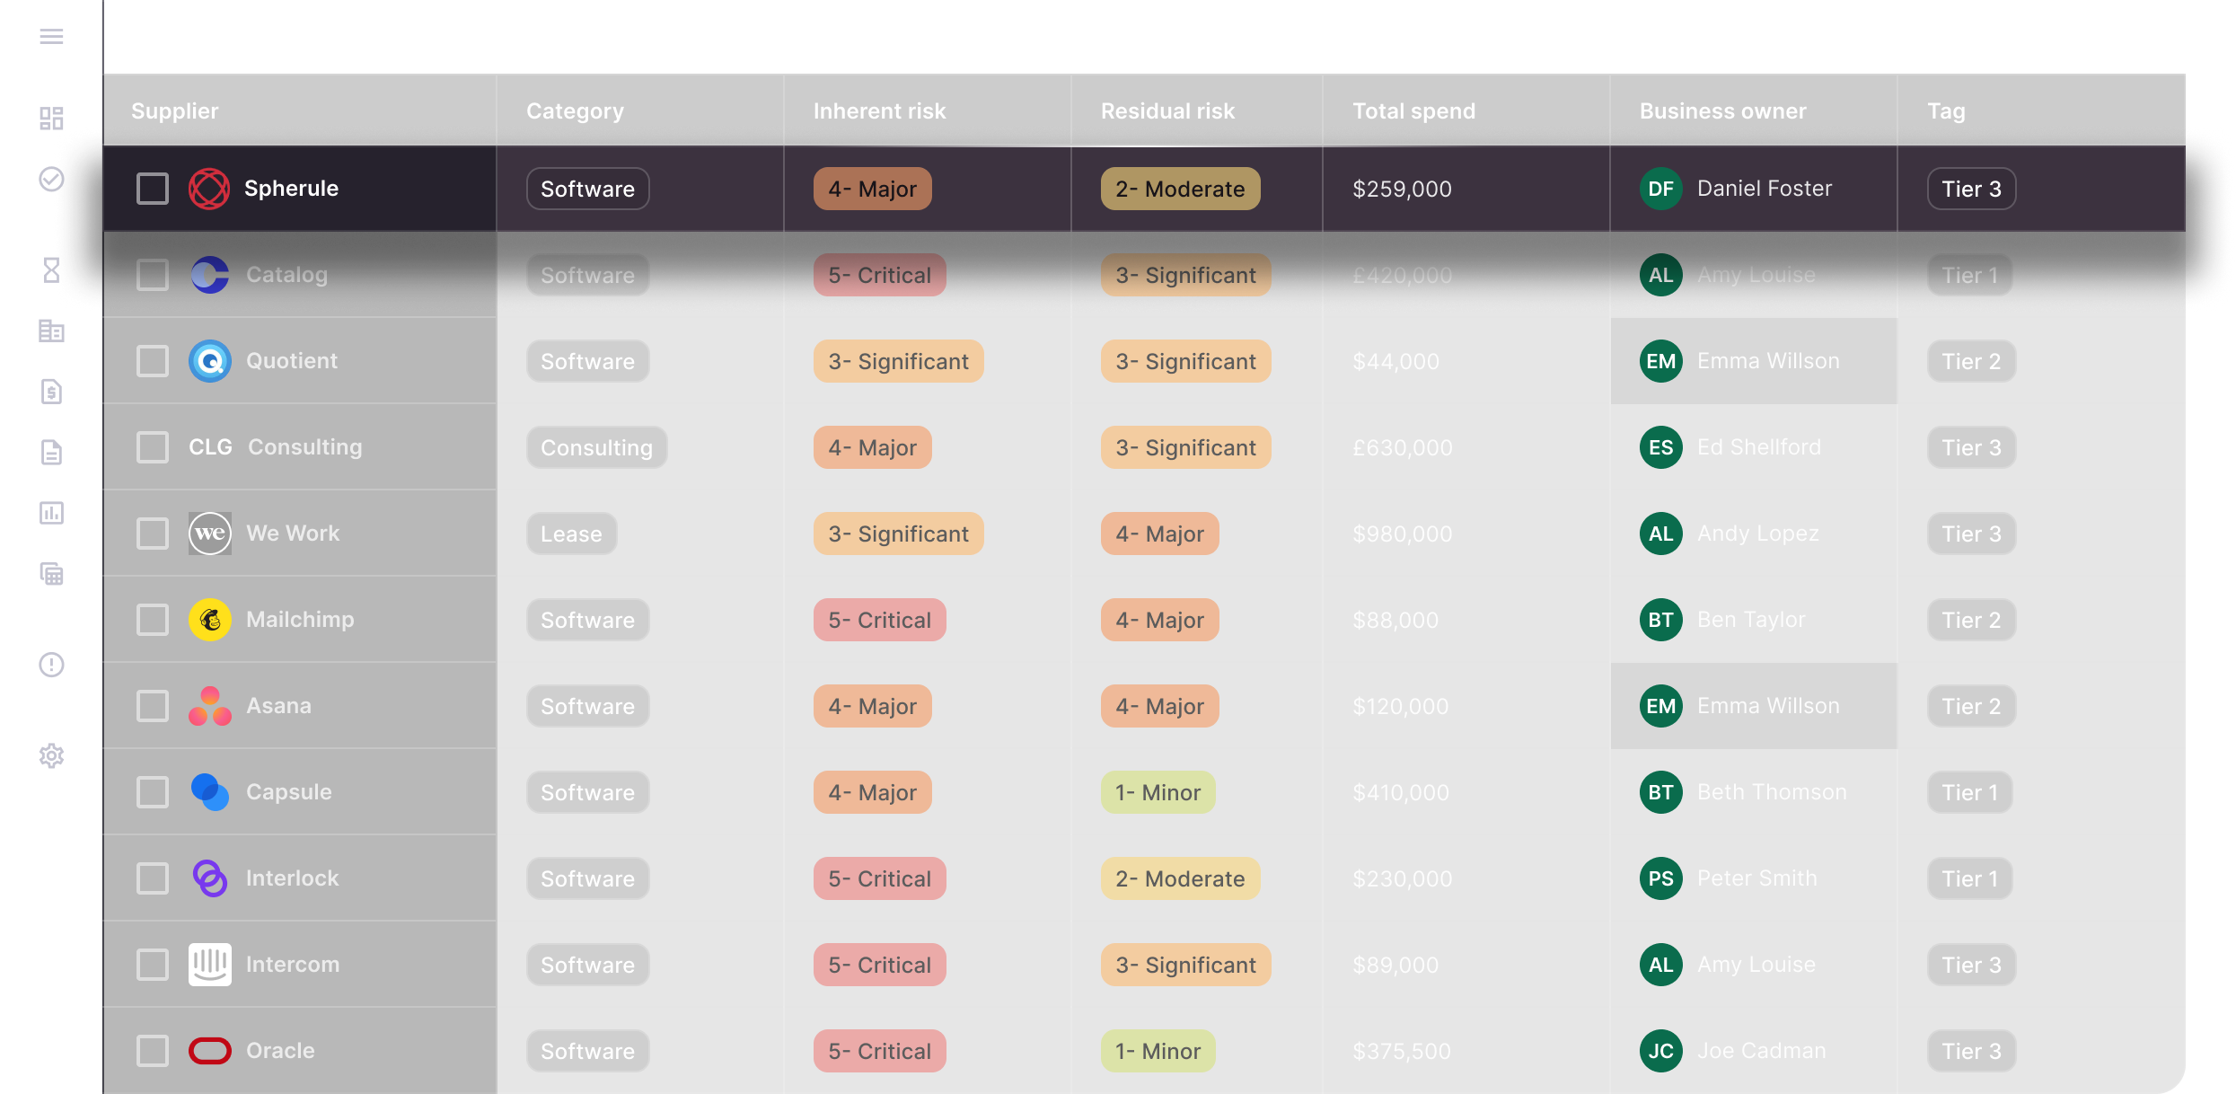Click the $259,000 total spend cell
This screenshot has height=1094, width=2236.
[x=1402, y=189]
